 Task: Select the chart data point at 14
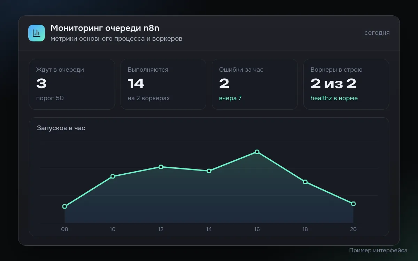[x=209, y=171]
